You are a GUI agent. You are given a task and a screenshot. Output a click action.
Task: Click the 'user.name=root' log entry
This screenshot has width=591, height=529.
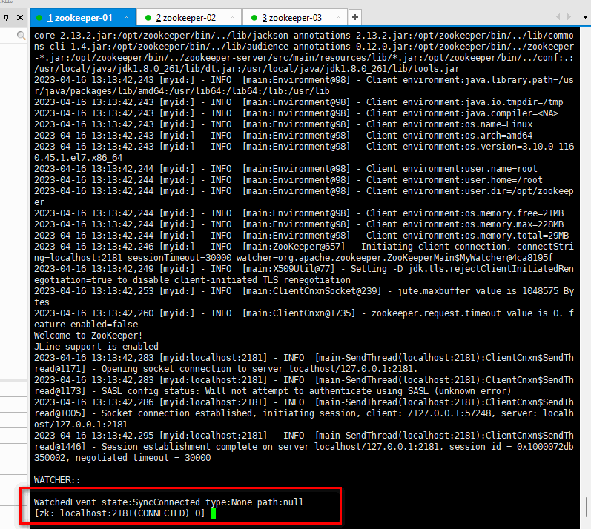285,169
